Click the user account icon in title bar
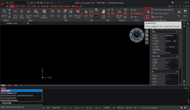The height and width of the screenshot is (110, 190). coord(173,2)
